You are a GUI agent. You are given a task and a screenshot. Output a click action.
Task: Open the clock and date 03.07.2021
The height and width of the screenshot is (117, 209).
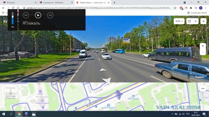196,114
